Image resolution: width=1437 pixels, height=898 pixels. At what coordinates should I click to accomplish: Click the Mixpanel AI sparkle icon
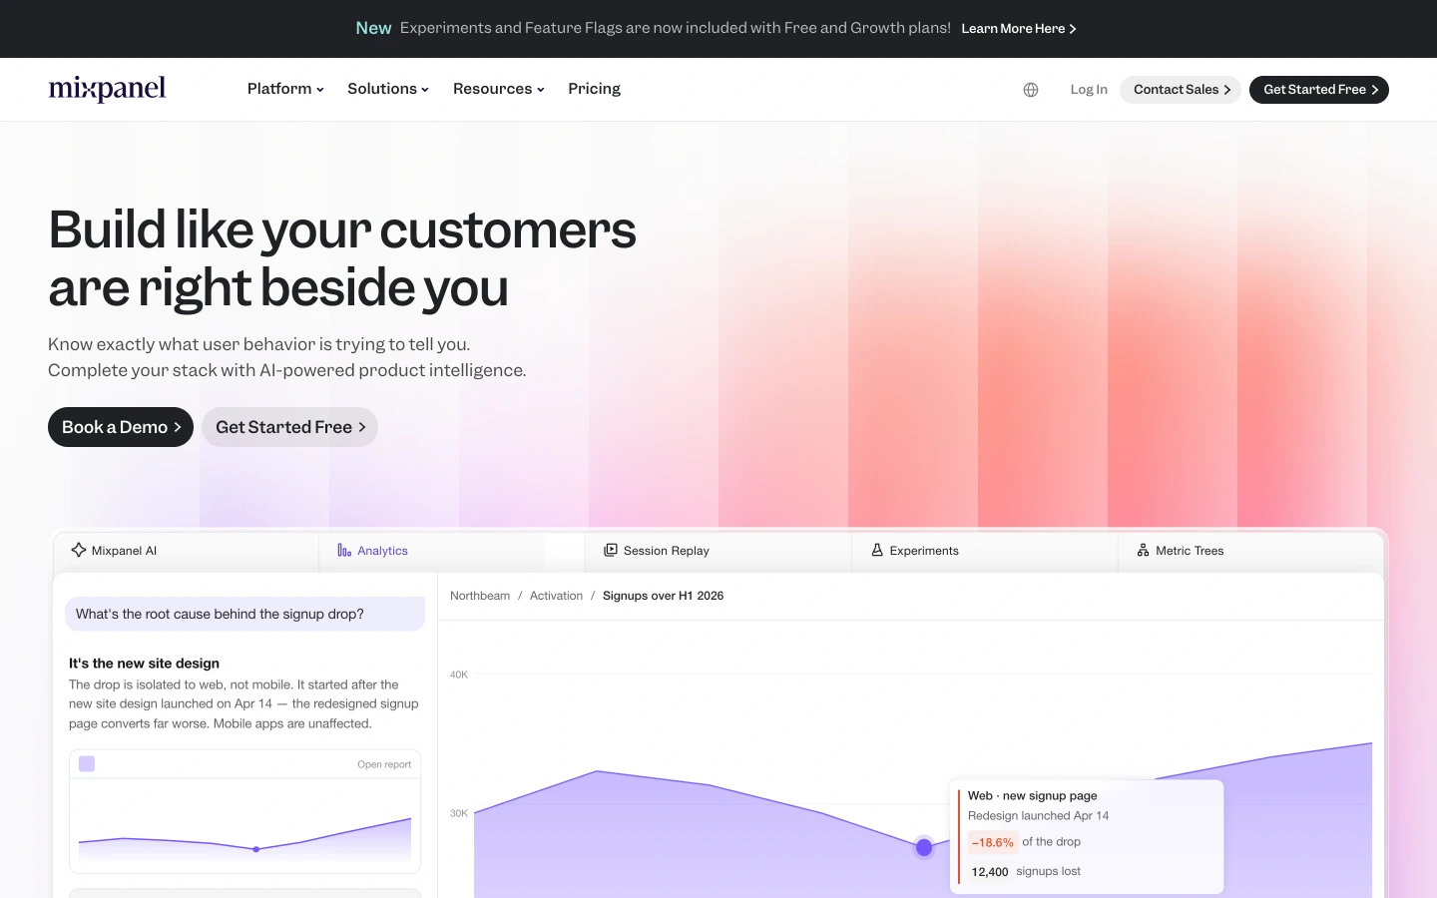click(x=79, y=550)
